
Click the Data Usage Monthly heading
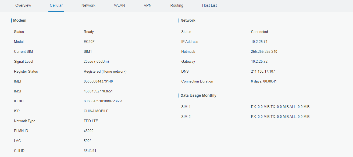[x=198, y=95]
